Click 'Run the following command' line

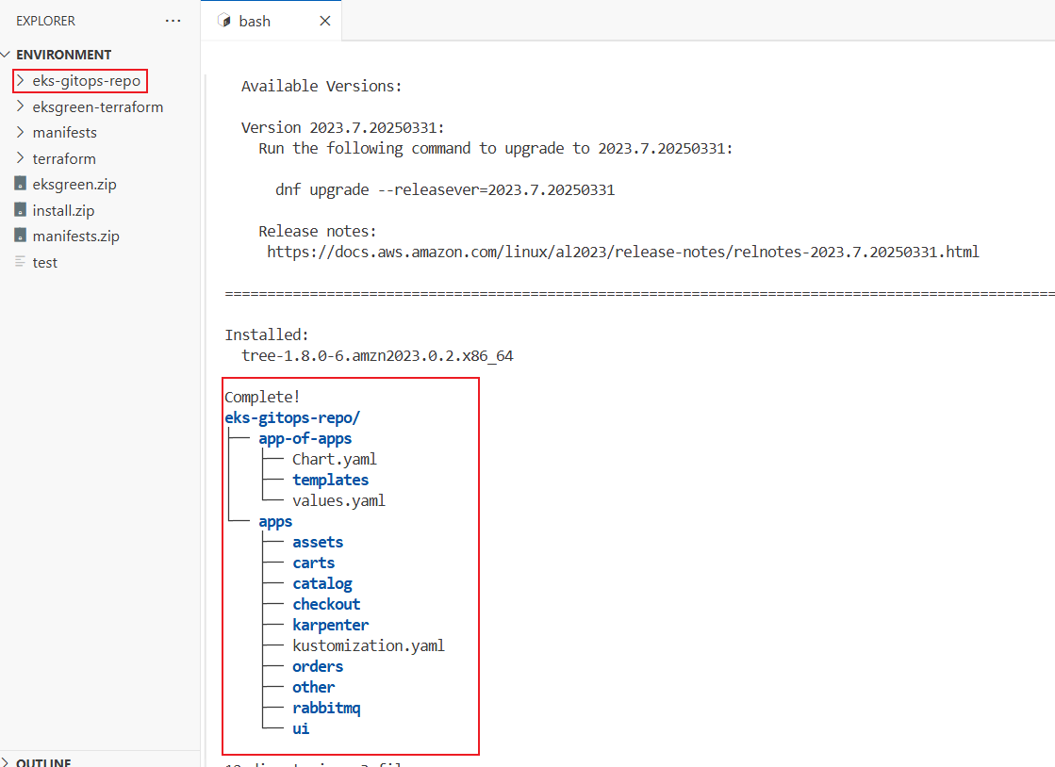pos(496,149)
